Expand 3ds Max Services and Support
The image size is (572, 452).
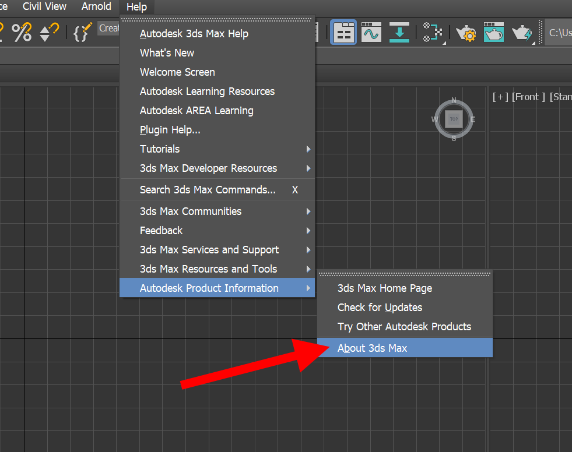pyautogui.click(x=217, y=250)
